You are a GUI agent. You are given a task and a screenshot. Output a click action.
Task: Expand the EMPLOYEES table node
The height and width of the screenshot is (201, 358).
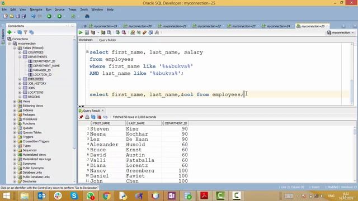(20, 79)
